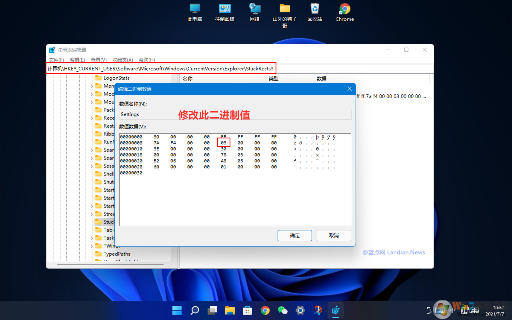Confirm with the 确定 OK button
Screen dimensions: 512x320
(294, 235)
